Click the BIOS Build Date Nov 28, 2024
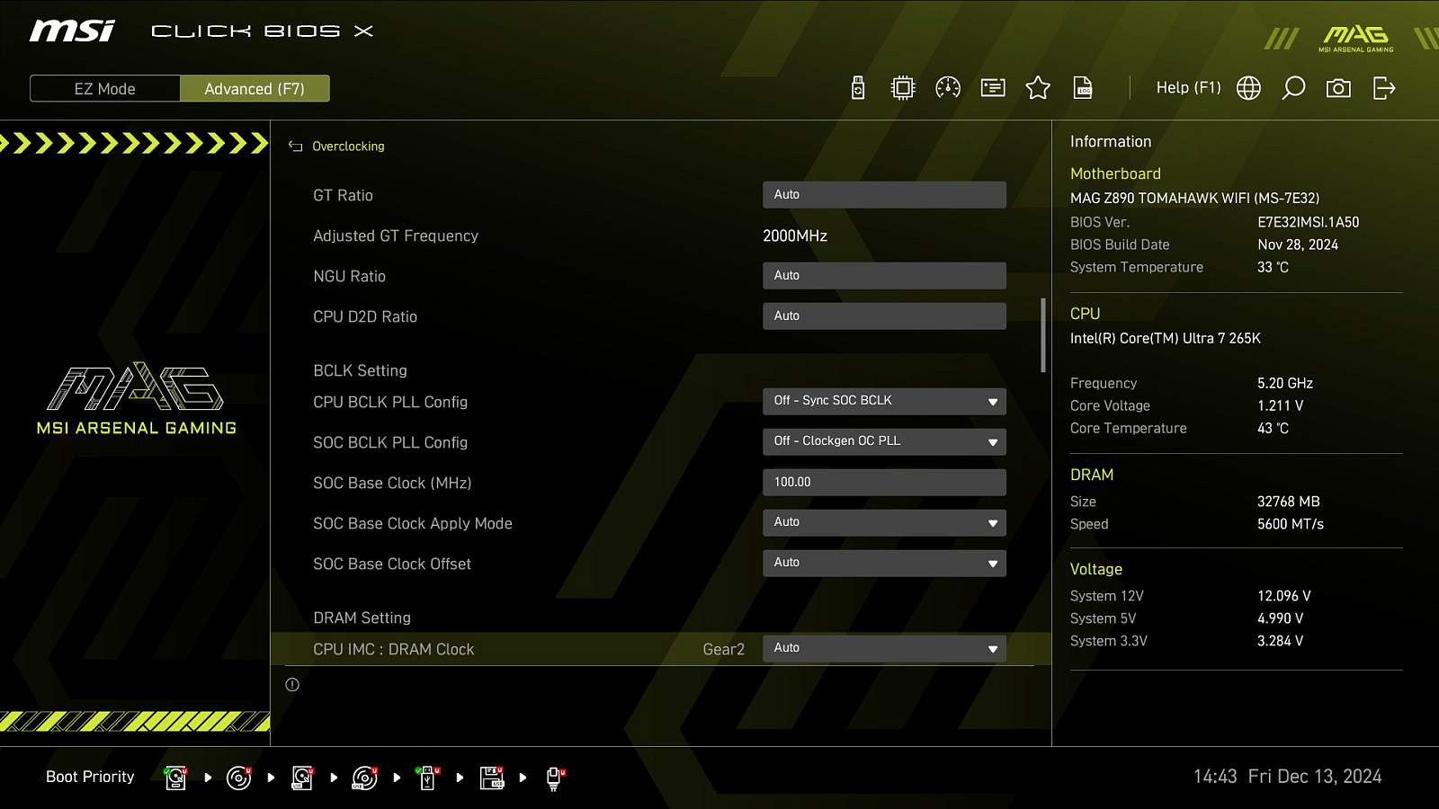The height and width of the screenshot is (809, 1439). (1298, 244)
